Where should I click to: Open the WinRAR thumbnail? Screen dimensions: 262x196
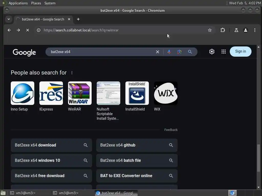80,93
